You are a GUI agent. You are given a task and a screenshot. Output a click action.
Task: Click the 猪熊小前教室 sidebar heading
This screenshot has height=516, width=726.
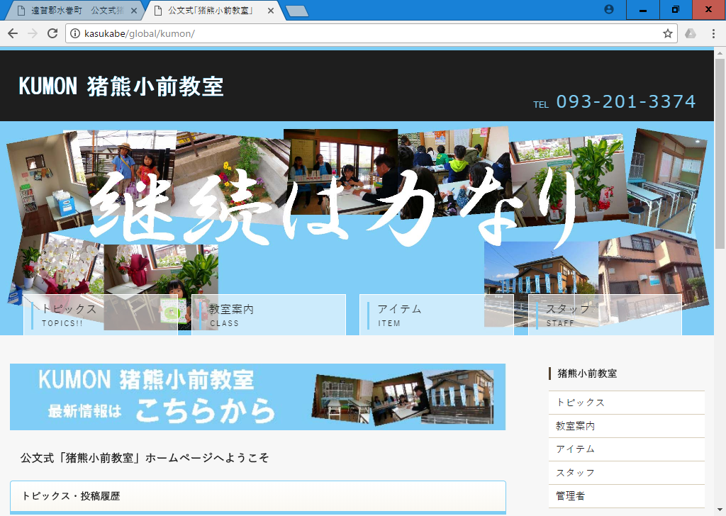point(587,374)
